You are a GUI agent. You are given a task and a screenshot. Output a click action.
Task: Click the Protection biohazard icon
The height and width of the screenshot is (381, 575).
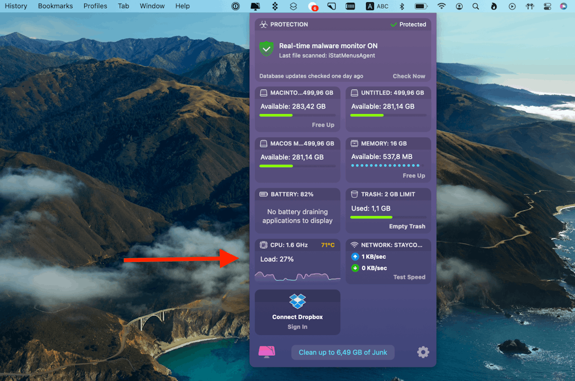263,24
